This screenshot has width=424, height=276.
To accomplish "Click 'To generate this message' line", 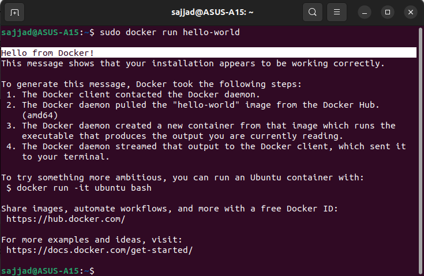I will click(x=151, y=84).
